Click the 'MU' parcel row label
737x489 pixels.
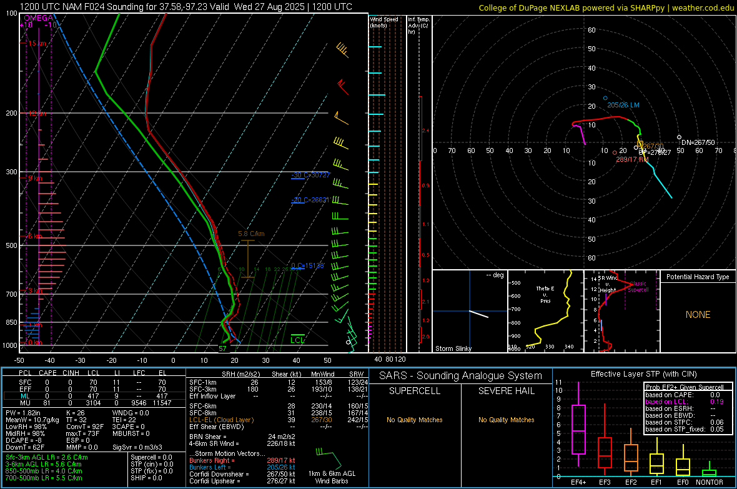[x=25, y=403]
